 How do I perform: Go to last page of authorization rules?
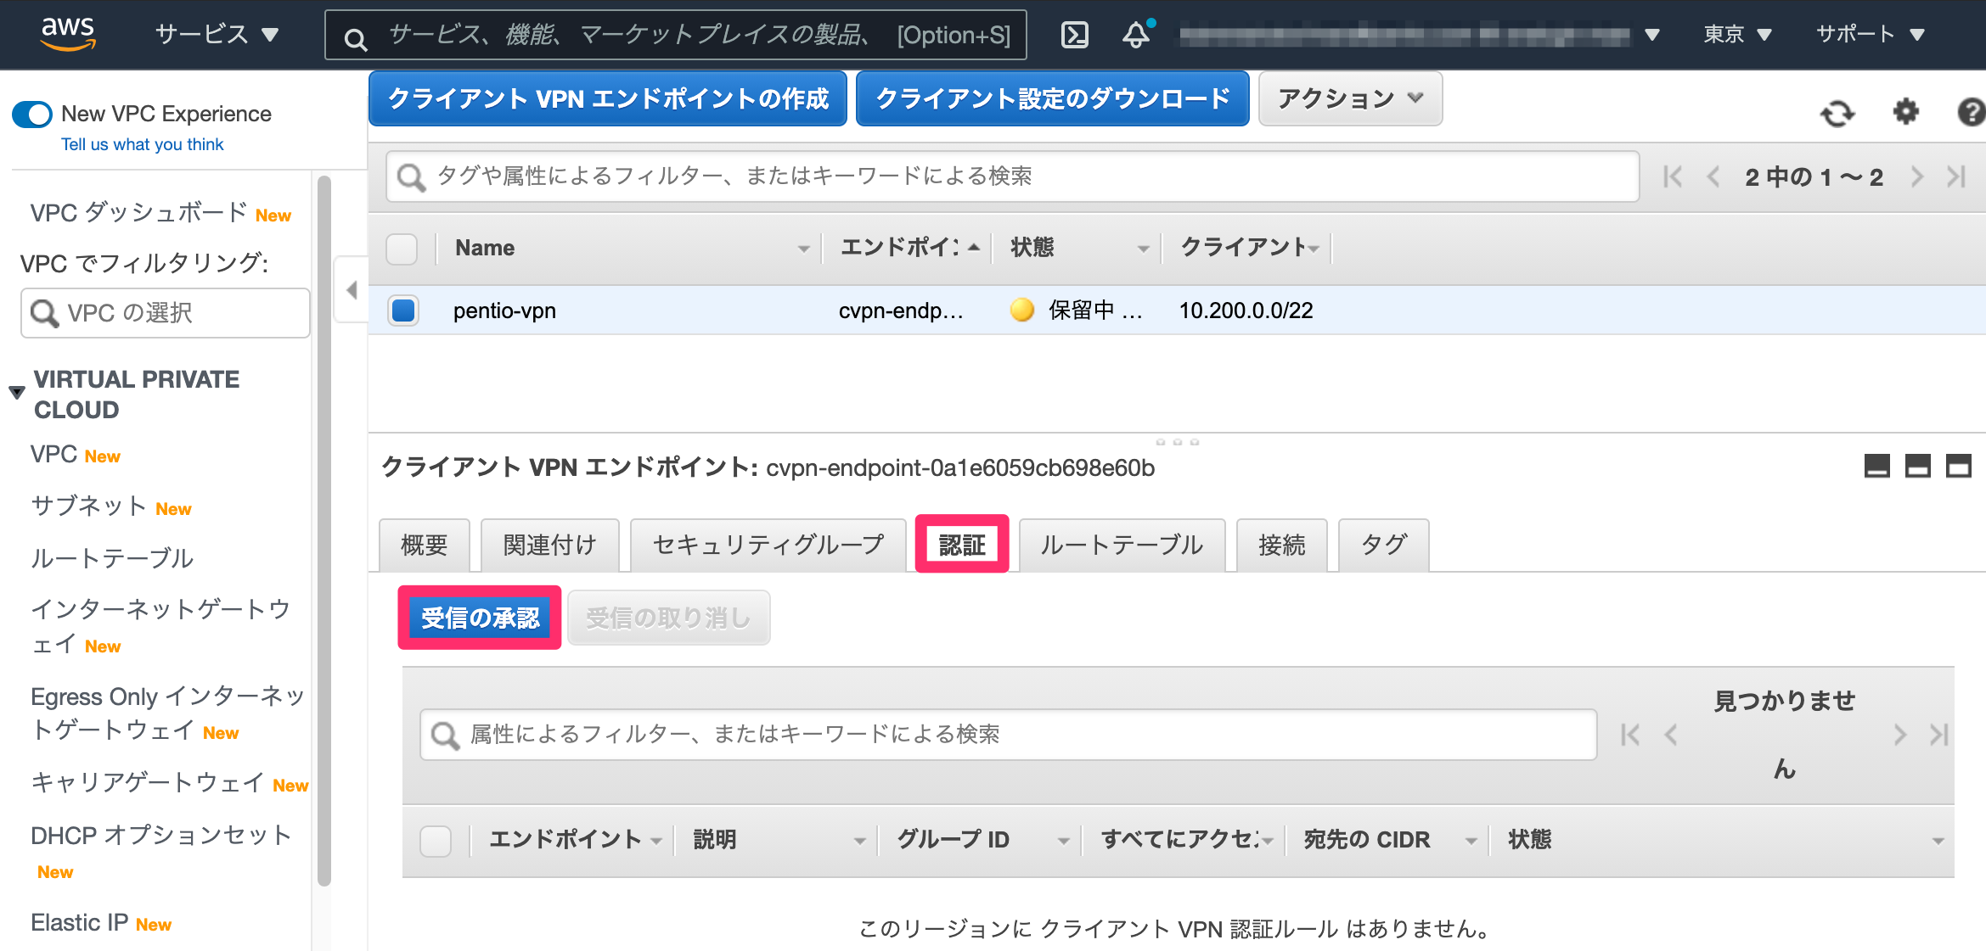(1938, 735)
